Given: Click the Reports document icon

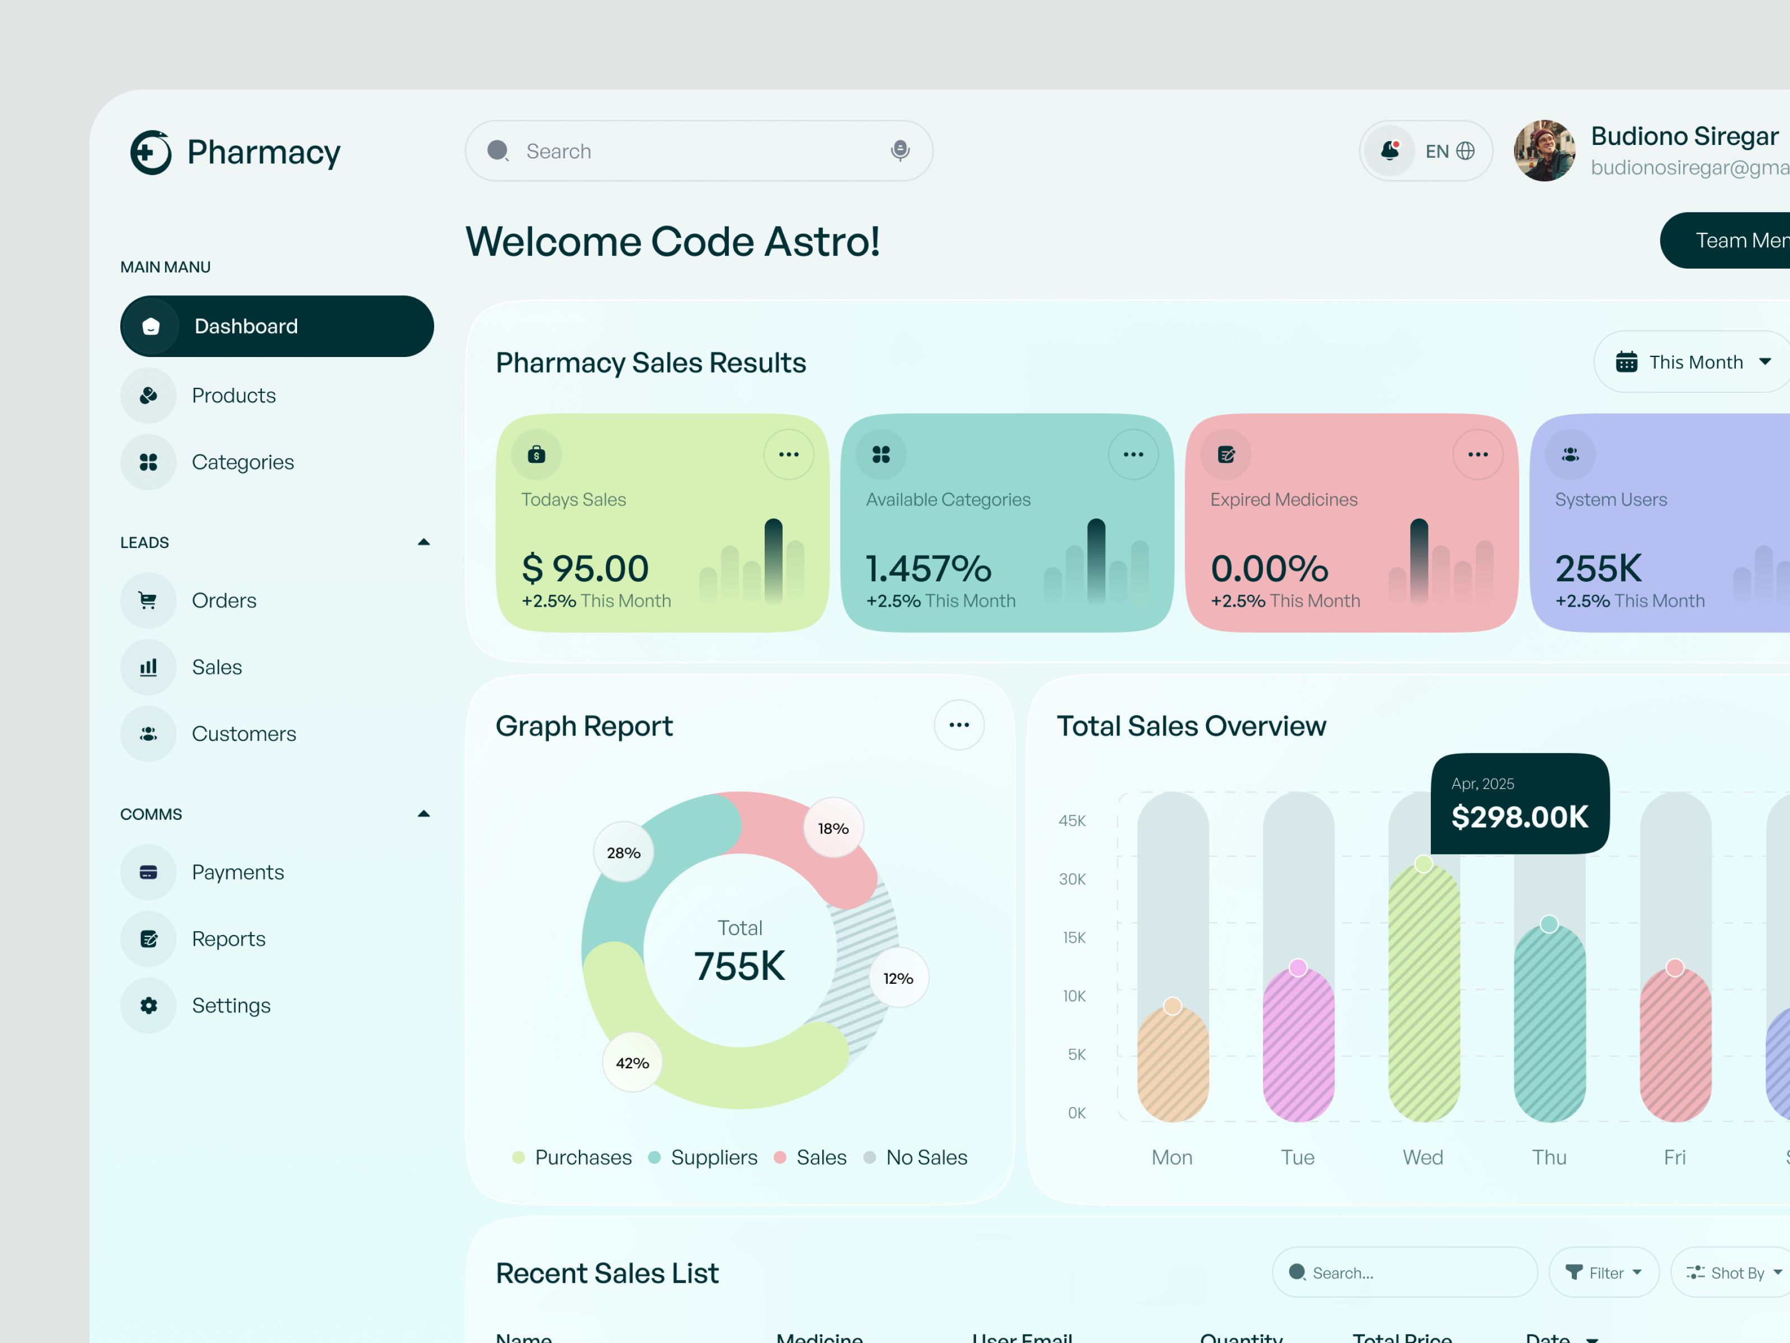Looking at the screenshot, I should click(148, 938).
